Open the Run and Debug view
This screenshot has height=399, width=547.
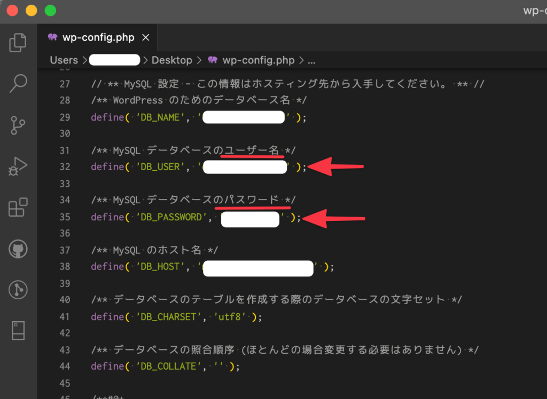pos(18,166)
